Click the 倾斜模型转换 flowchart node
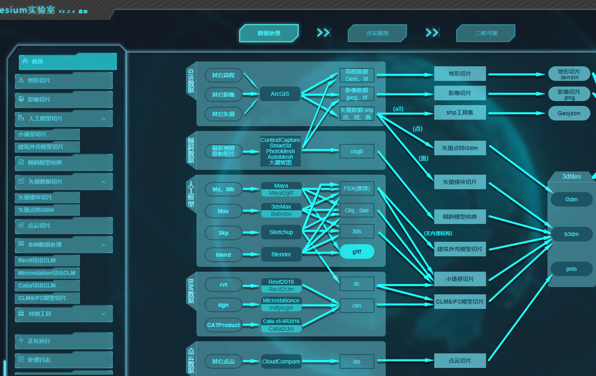Viewport: 596px width, 376px height. [x=460, y=217]
